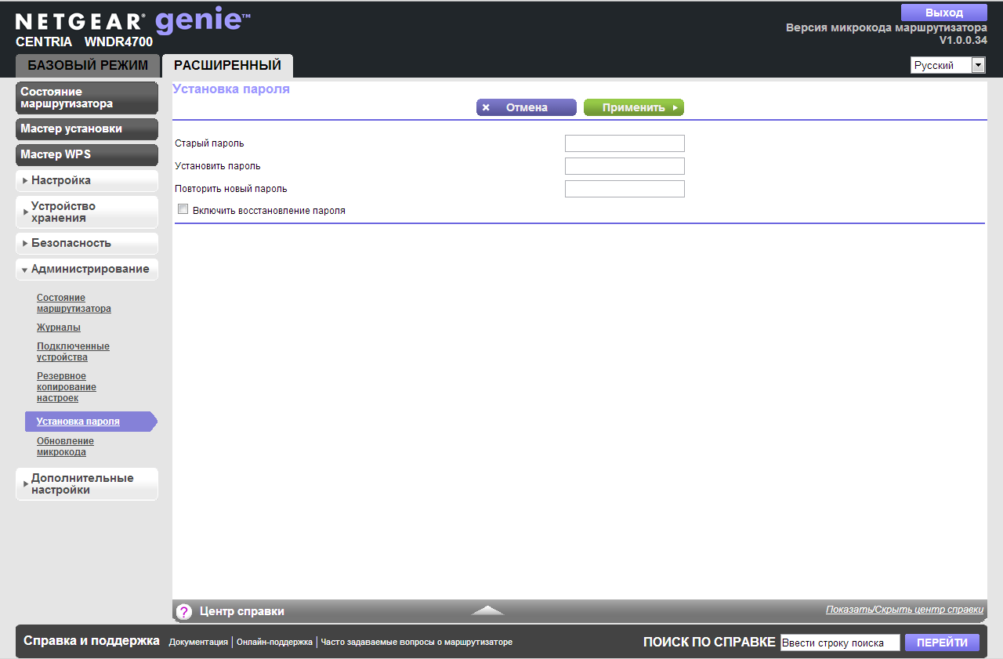Click the help search text box
The image size is (1003, 659).
click(840, 643)
